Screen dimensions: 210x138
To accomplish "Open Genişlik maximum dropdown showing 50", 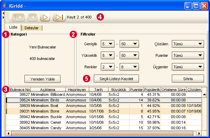I will pos(129,44).
